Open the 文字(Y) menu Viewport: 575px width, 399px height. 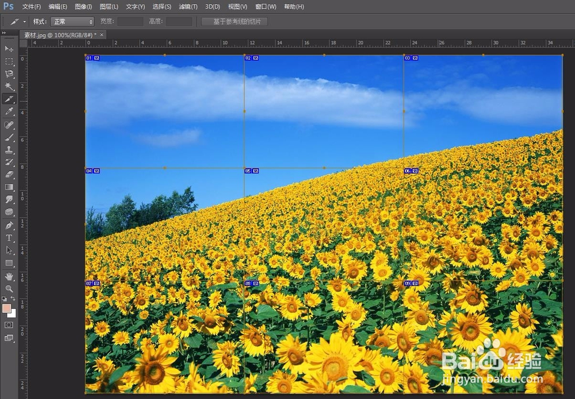point(135,6)
